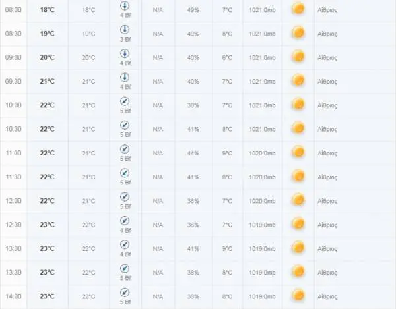Click the wind direction arrow at 09:00
The height and width of the screenshot is (309, 396).
tap(125, 53)
